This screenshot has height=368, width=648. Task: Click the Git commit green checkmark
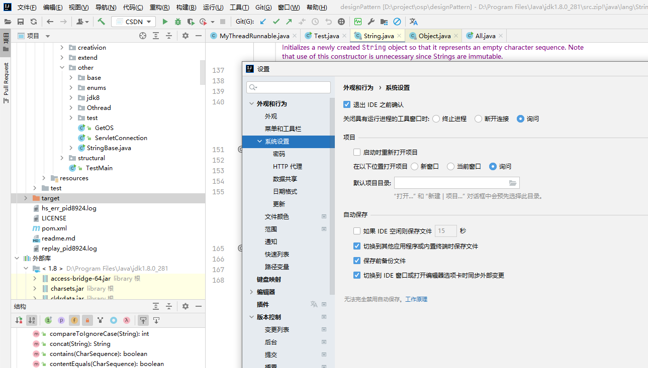tap(276, 22)
